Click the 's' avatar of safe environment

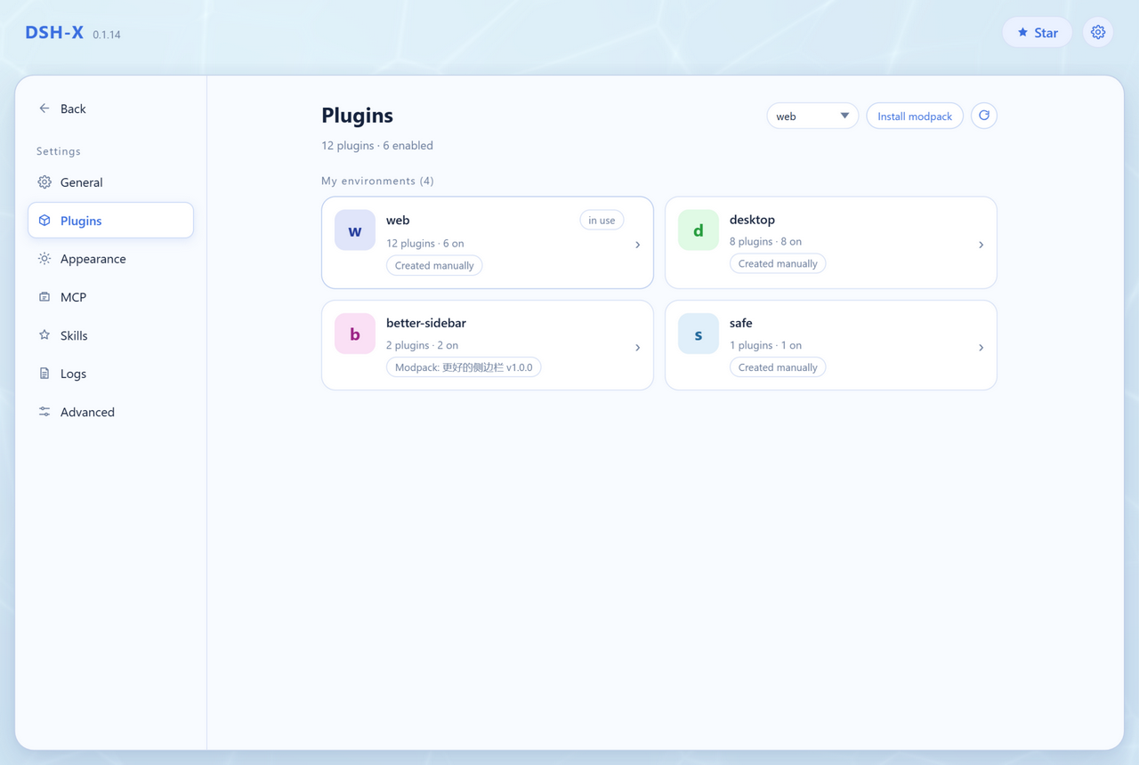click(699, 334)
